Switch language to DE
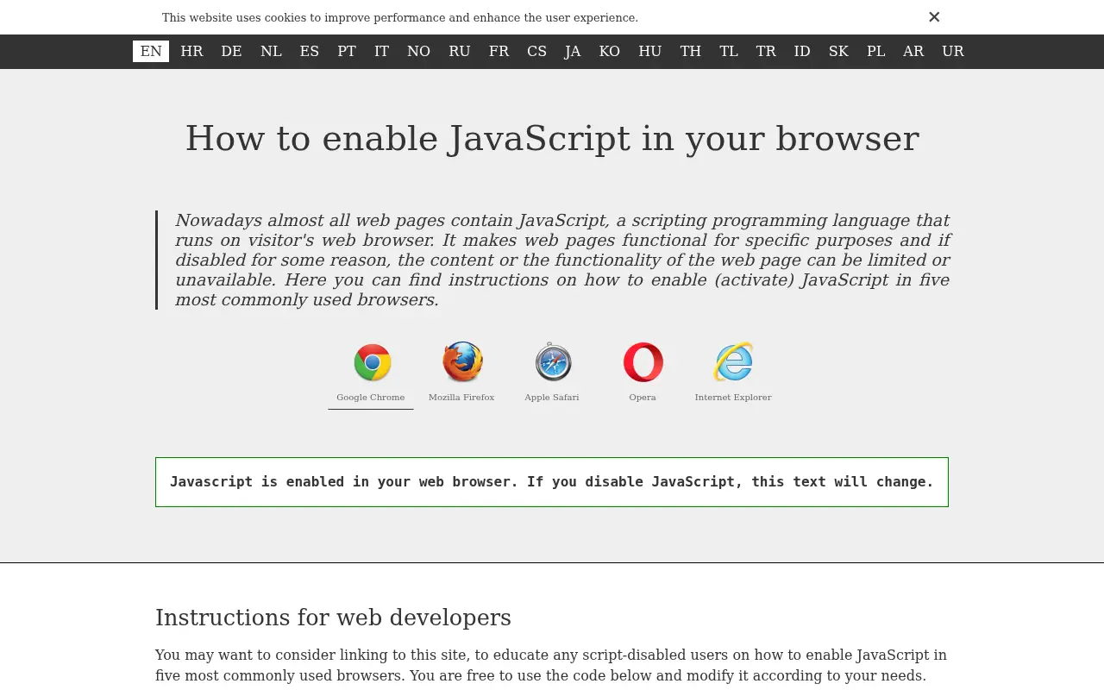Viewport: 1104px width, 690px height. [x=231, y=51]
